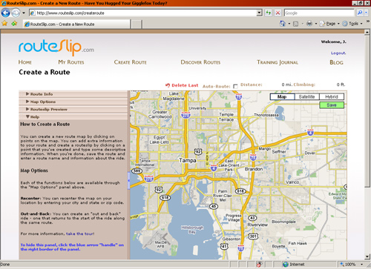Click the take the tour link

(80, 233)
